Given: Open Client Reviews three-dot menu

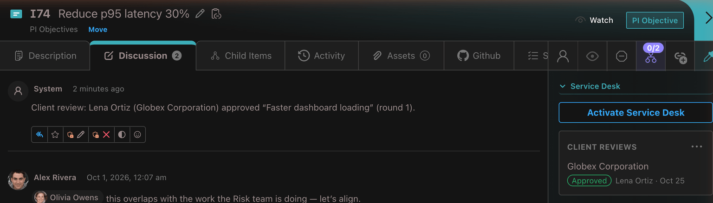Looking at the screenshot, I should (697, 147).
